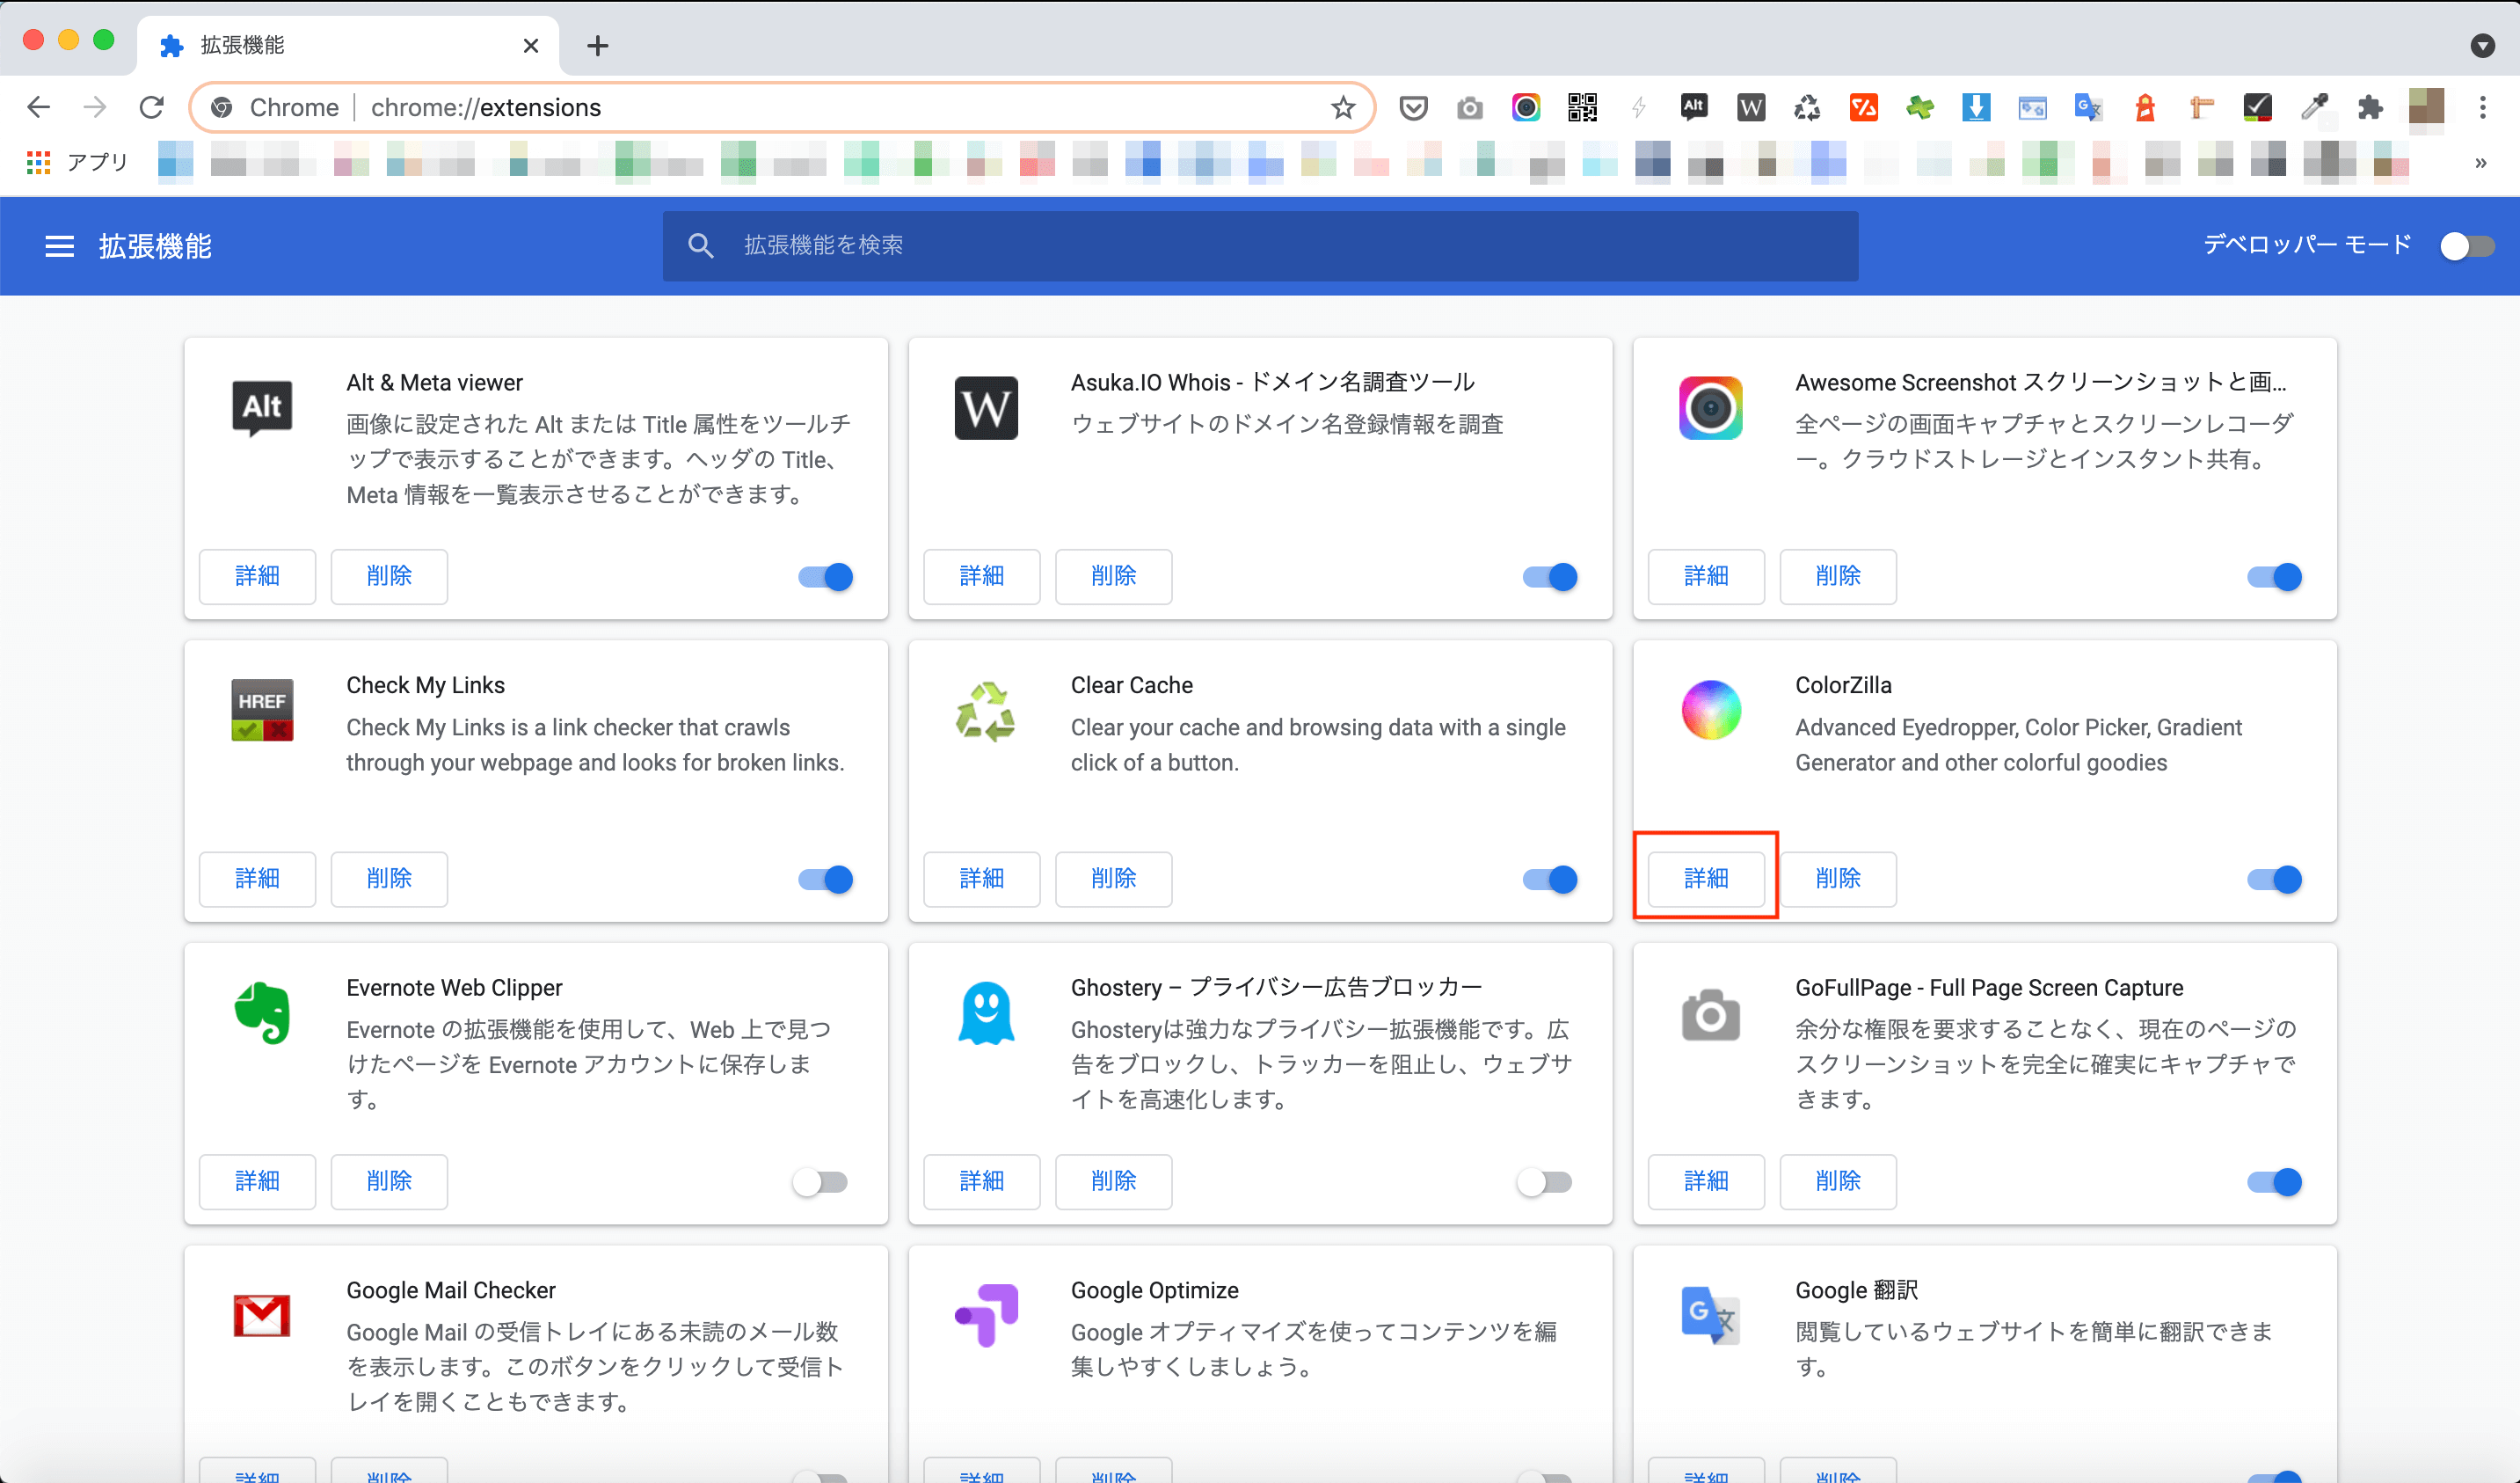The height and width of the screenshot is (1483, 2520).
Task: Focus the 拡張機能を検索 search field
Action: click(1260, 246)
